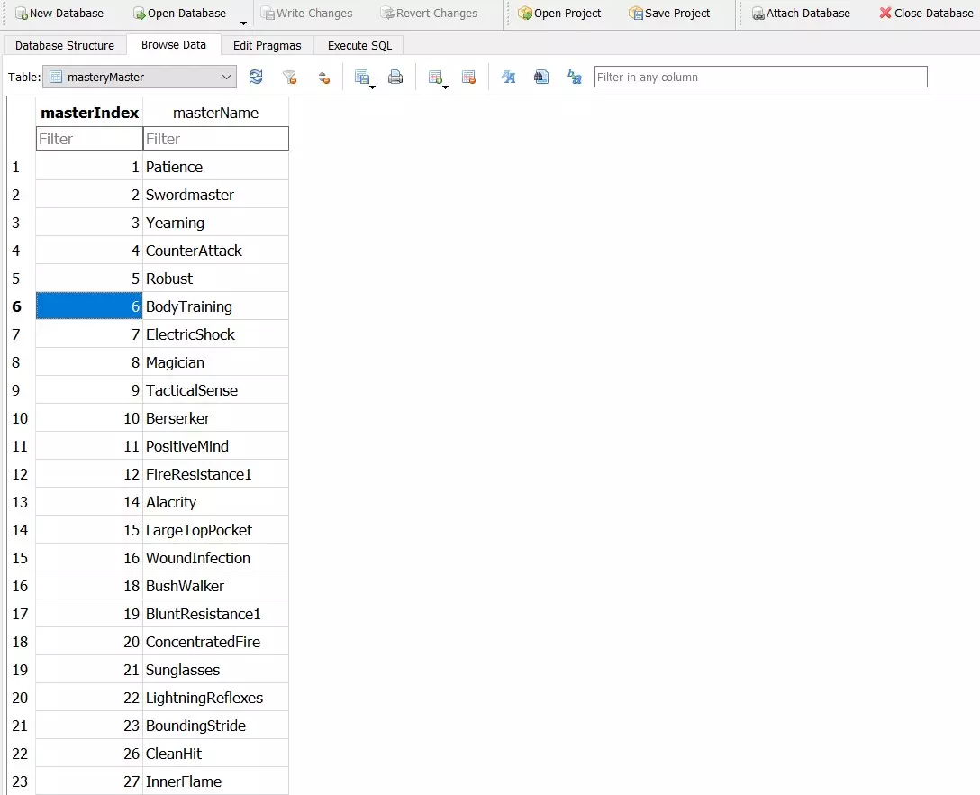
Task: Select the FireResistance1 cell
Action: (x=215, y=474)
